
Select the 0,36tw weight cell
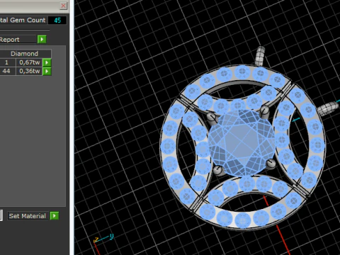point(29,71)
